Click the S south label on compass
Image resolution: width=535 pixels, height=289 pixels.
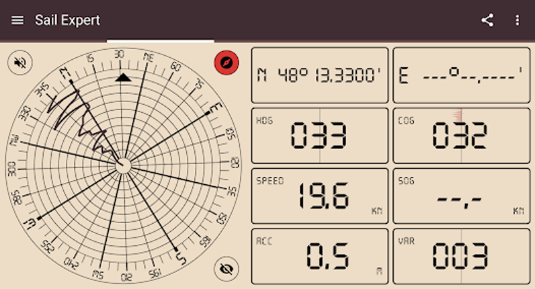click(179, 257)
